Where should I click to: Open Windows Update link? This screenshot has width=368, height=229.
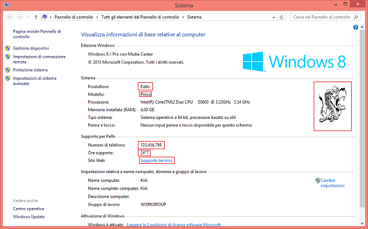point(29,217)
